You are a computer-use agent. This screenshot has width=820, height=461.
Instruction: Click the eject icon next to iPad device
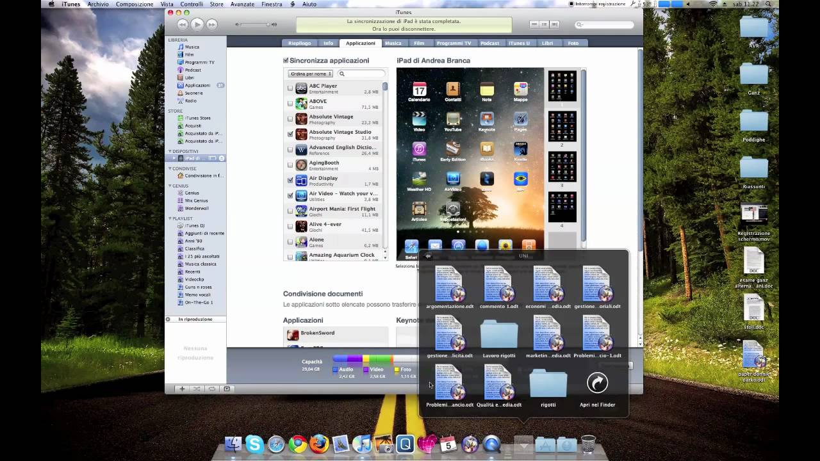(222, 158)
